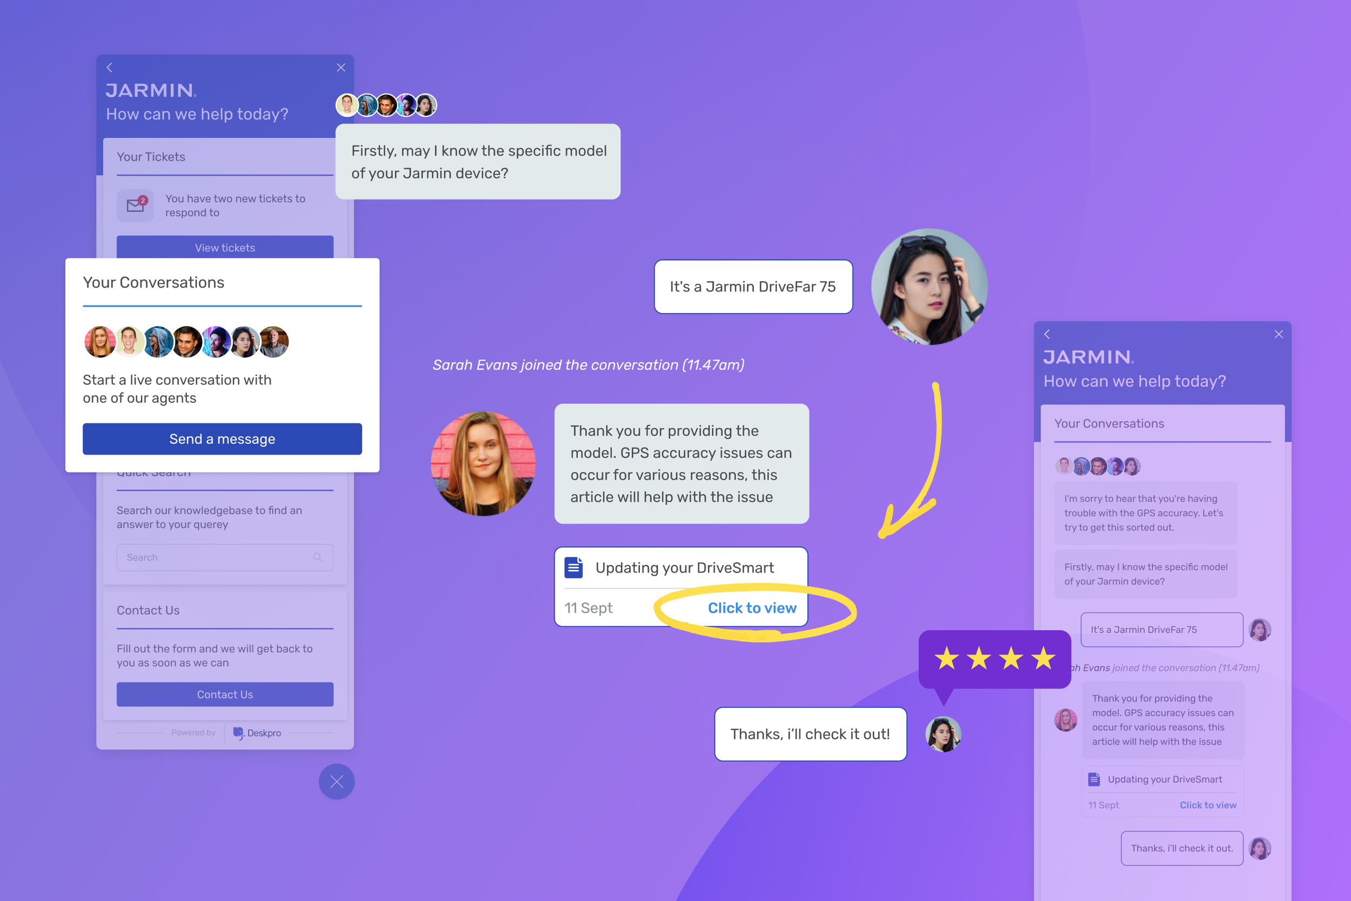1351x901 pixels.
Task: Click the agent avatars row in Your Conversations card
Action: coord(186,342)
